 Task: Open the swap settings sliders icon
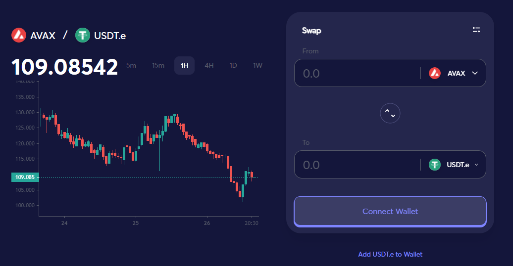click(x=476, y=30)
